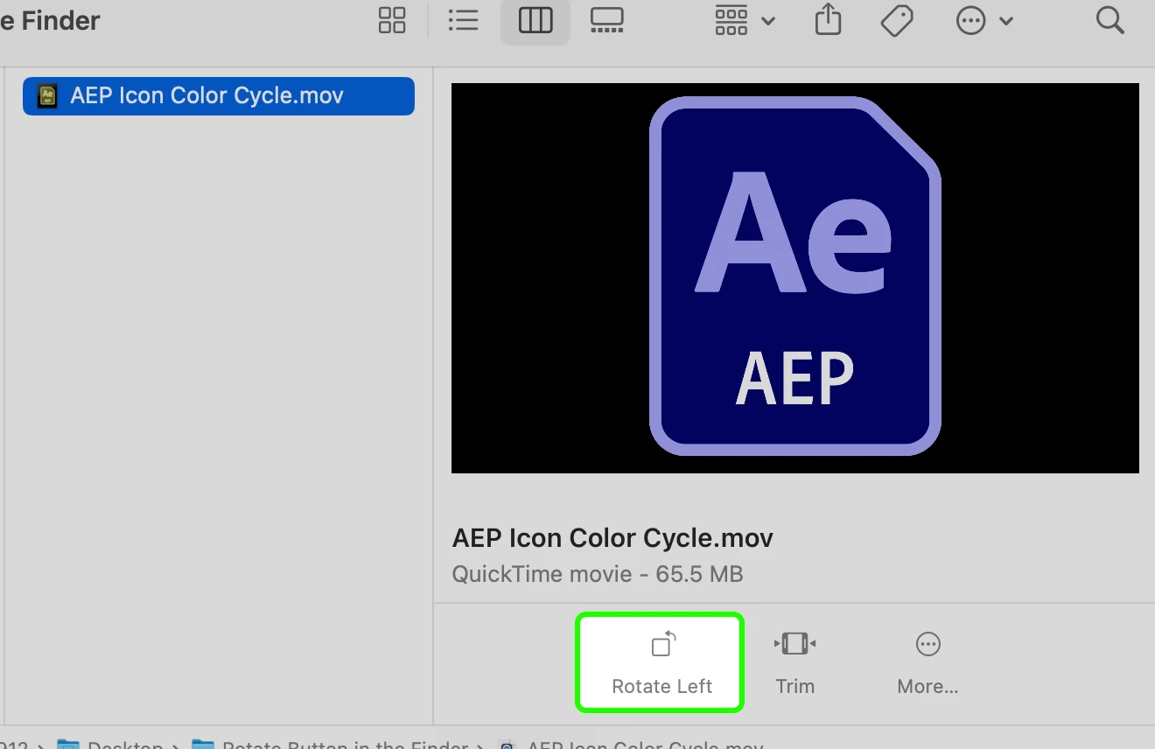Click the Edit Tags icon

(x=897, y=20)
